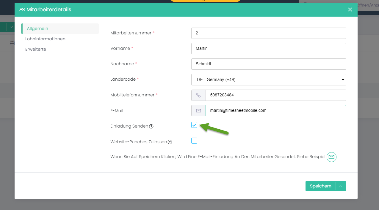
Task: Select the Allgemein tab
Action: point(37,28)
